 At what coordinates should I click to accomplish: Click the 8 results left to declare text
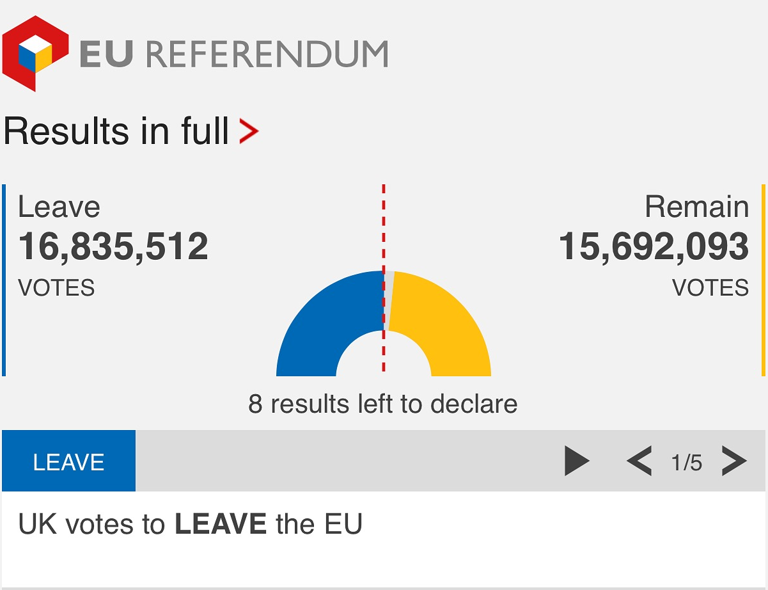pyautogui.click(x=382, y=404)
